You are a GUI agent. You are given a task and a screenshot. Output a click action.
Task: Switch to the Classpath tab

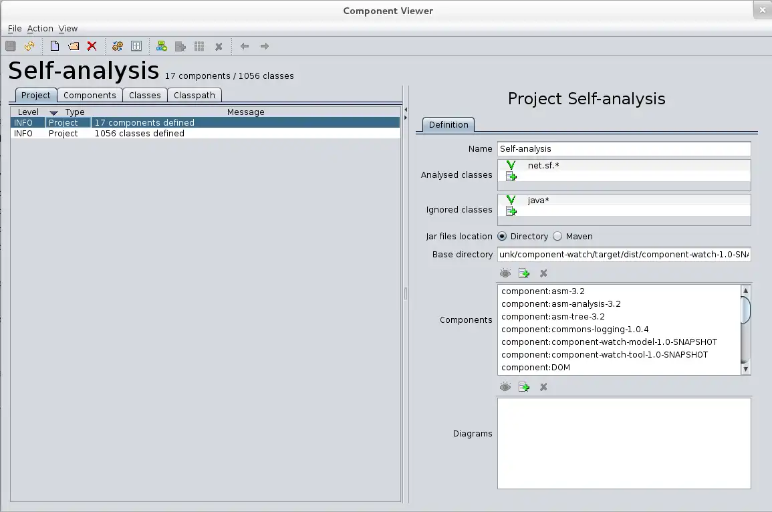coord(194,95)
